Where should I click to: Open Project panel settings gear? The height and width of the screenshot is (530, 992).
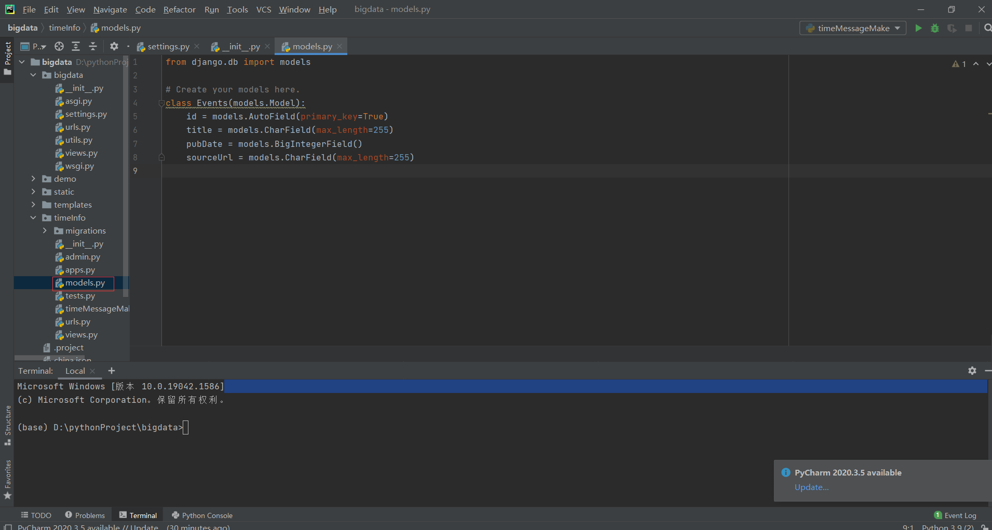tap(114, 46)
